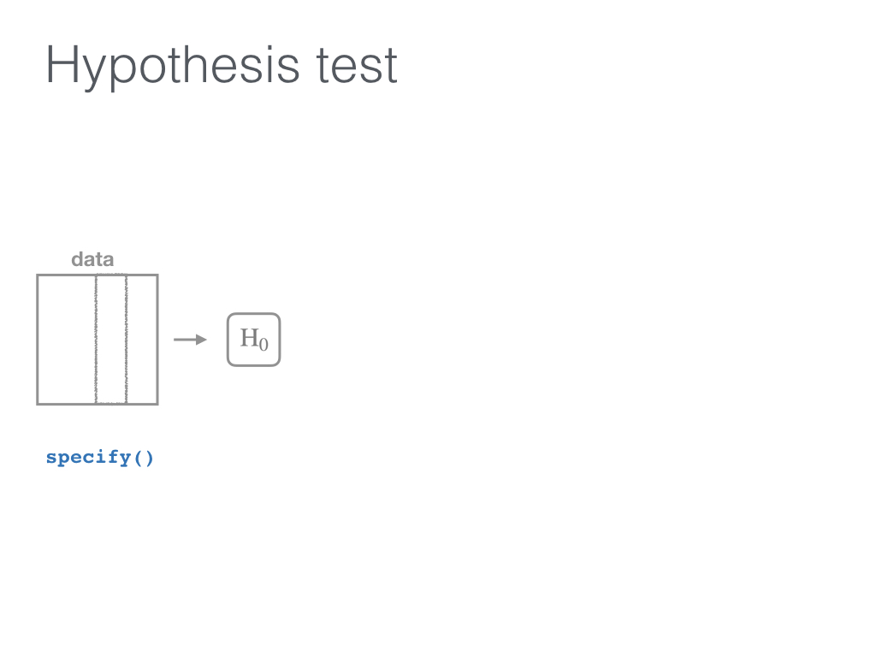Select the dotted column inside data table
876x657 pixels.
click(111, 339)
